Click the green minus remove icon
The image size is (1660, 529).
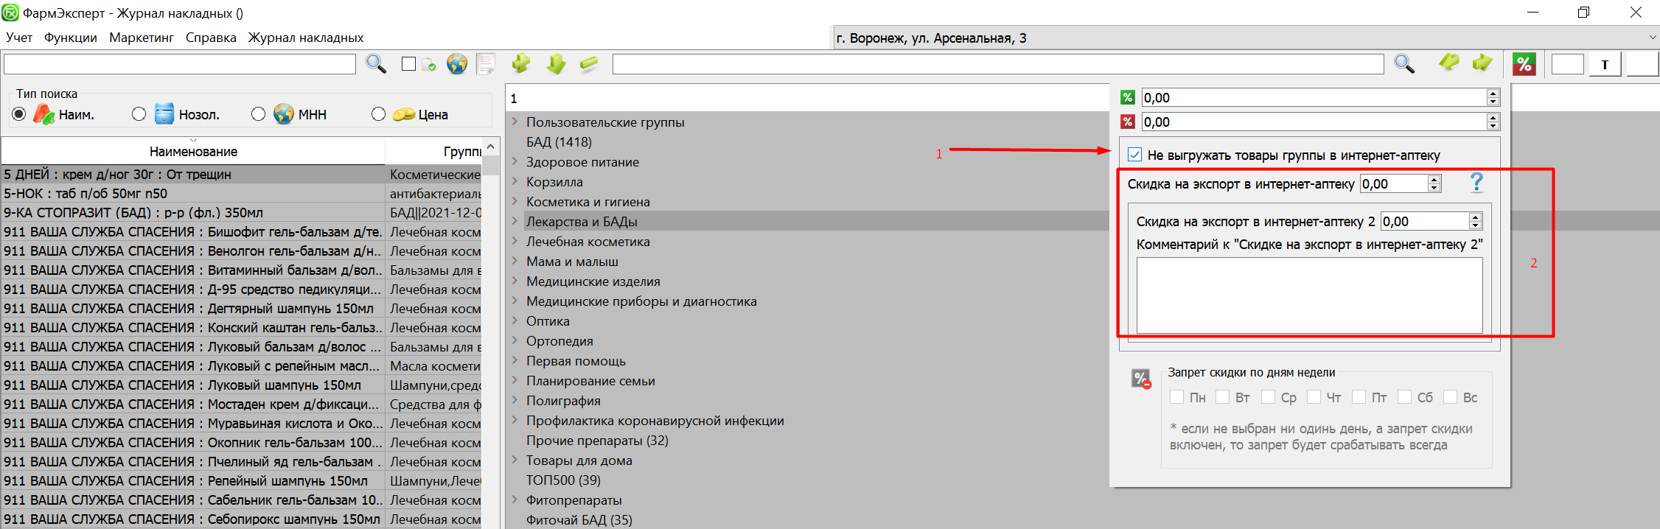click(589, 64)
